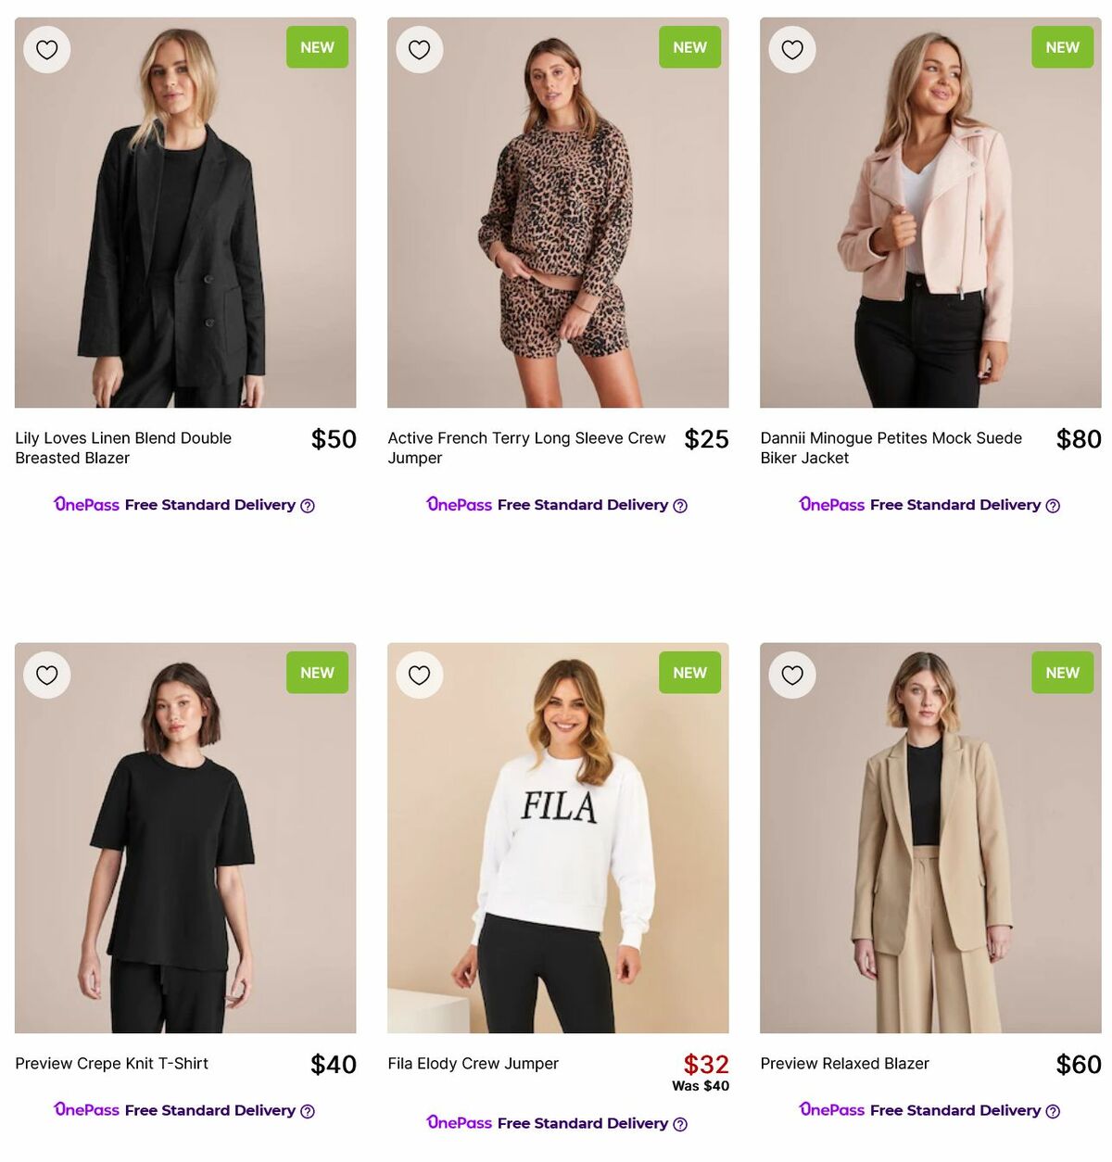Click the heart icon on the Dannii Minogue jacket
Screen dimensions: 1112x1162
coord(792,49)
